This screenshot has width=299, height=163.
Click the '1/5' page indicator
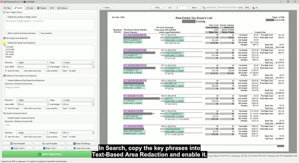pos(170,8)
